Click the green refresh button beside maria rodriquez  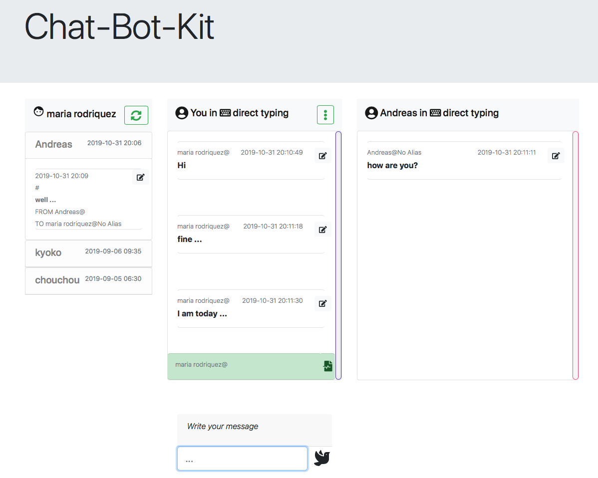[x=136, y=115]
